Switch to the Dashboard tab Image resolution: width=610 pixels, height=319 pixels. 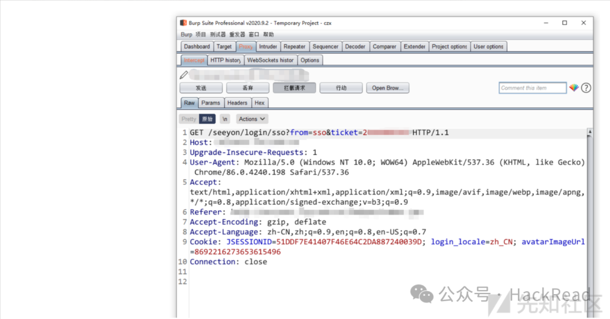pyautogui.click(x=197, y=46)
